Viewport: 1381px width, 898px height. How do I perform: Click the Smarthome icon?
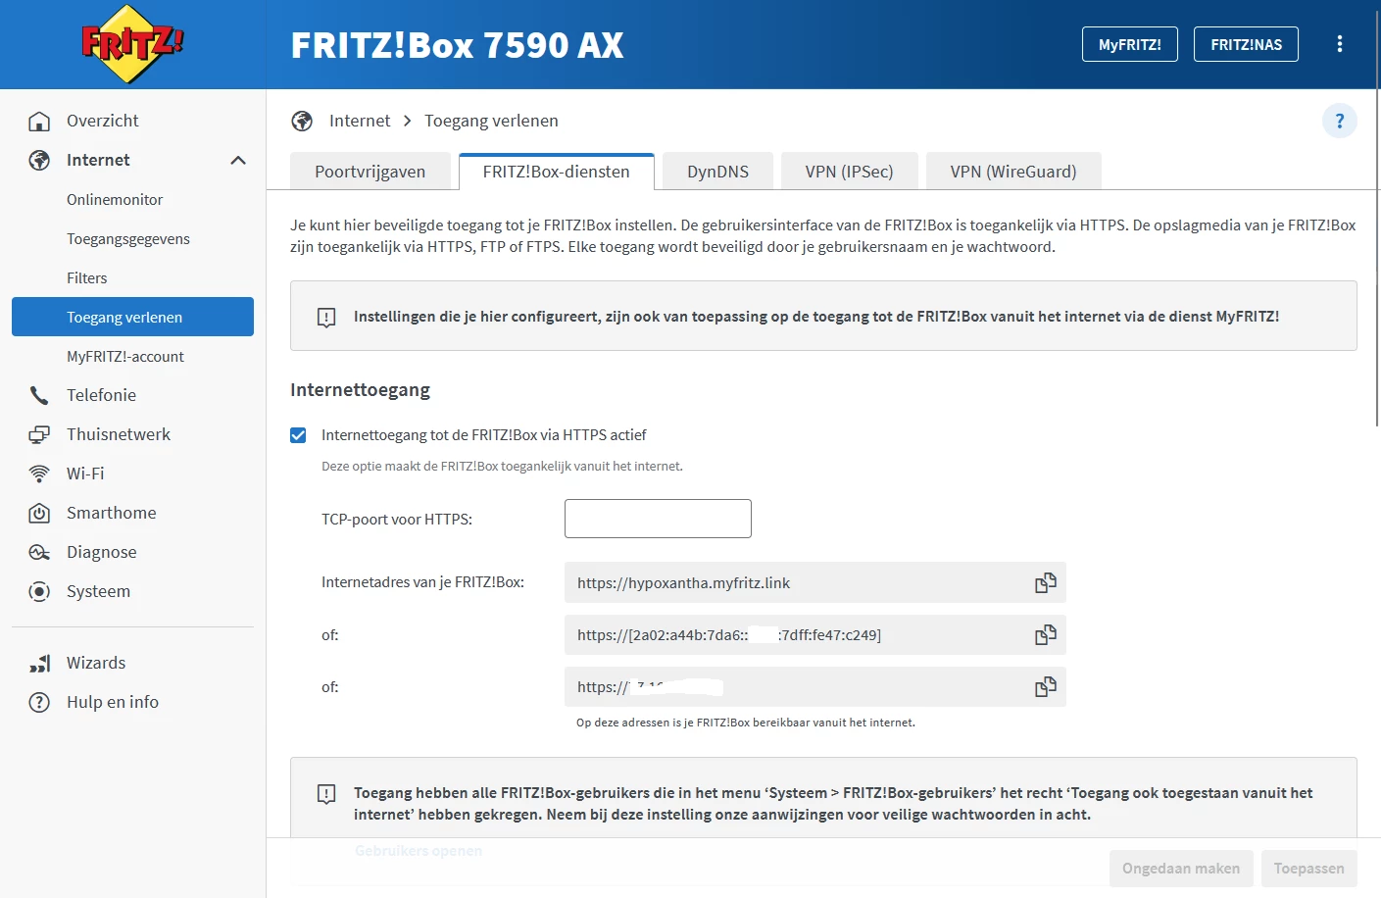pos(39,513)
